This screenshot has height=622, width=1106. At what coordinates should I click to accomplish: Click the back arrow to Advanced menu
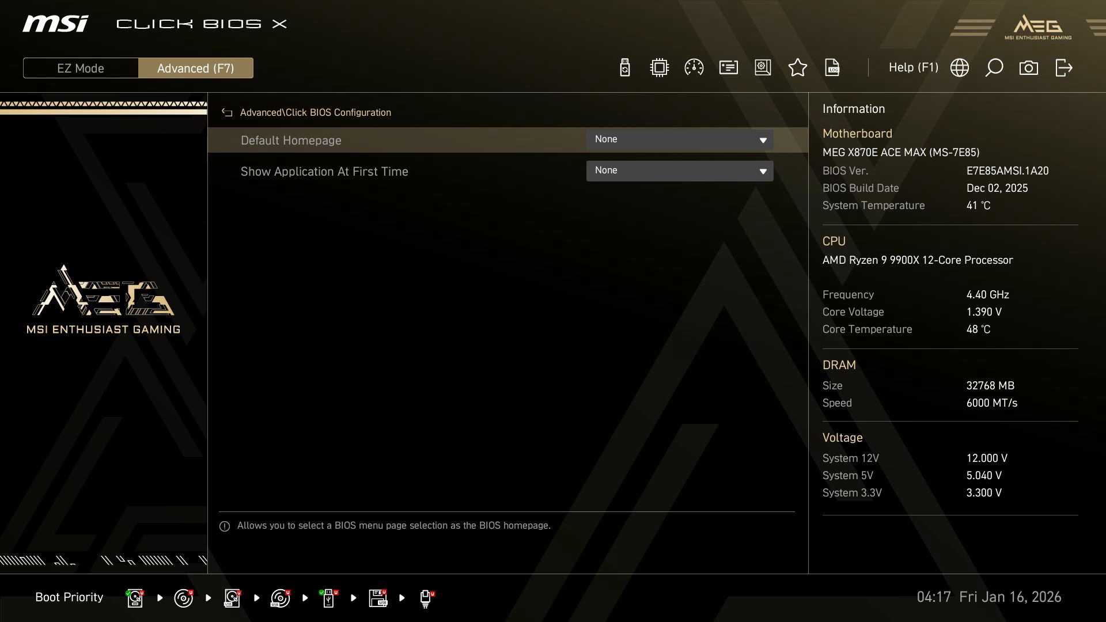[x=227, y=112]
